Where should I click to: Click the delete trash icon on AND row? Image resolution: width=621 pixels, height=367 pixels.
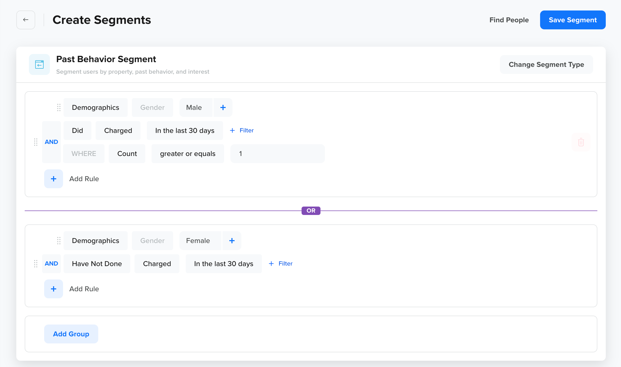pyautogui.click(x=581, y=142)
